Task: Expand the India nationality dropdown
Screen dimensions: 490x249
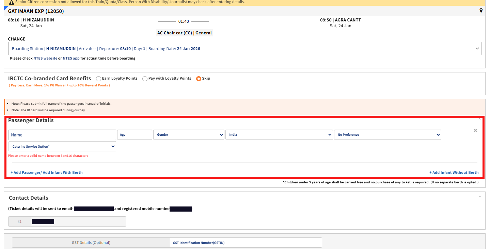Action: [279, 135]
